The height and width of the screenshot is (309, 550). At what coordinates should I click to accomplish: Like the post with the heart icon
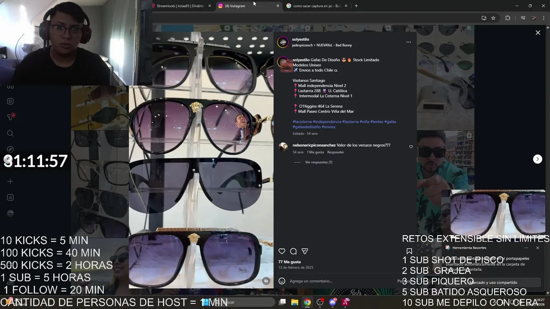click(x=282, y=251)
